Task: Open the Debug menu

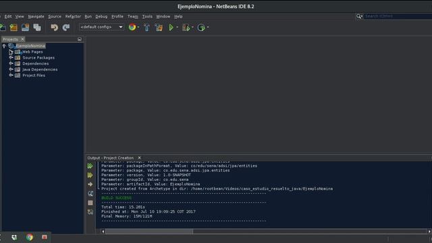Action: point(101,16)
